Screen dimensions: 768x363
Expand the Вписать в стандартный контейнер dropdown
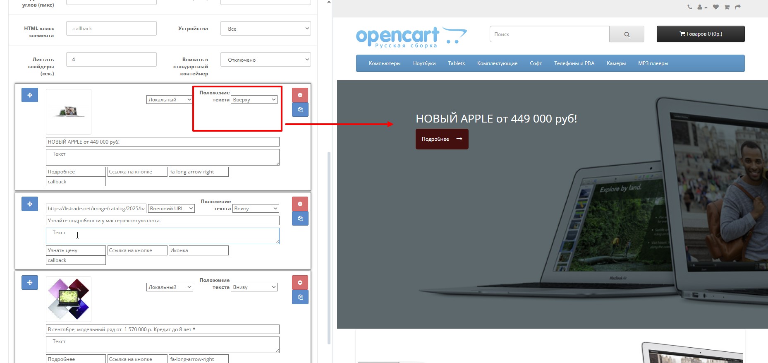pos(266,60)
